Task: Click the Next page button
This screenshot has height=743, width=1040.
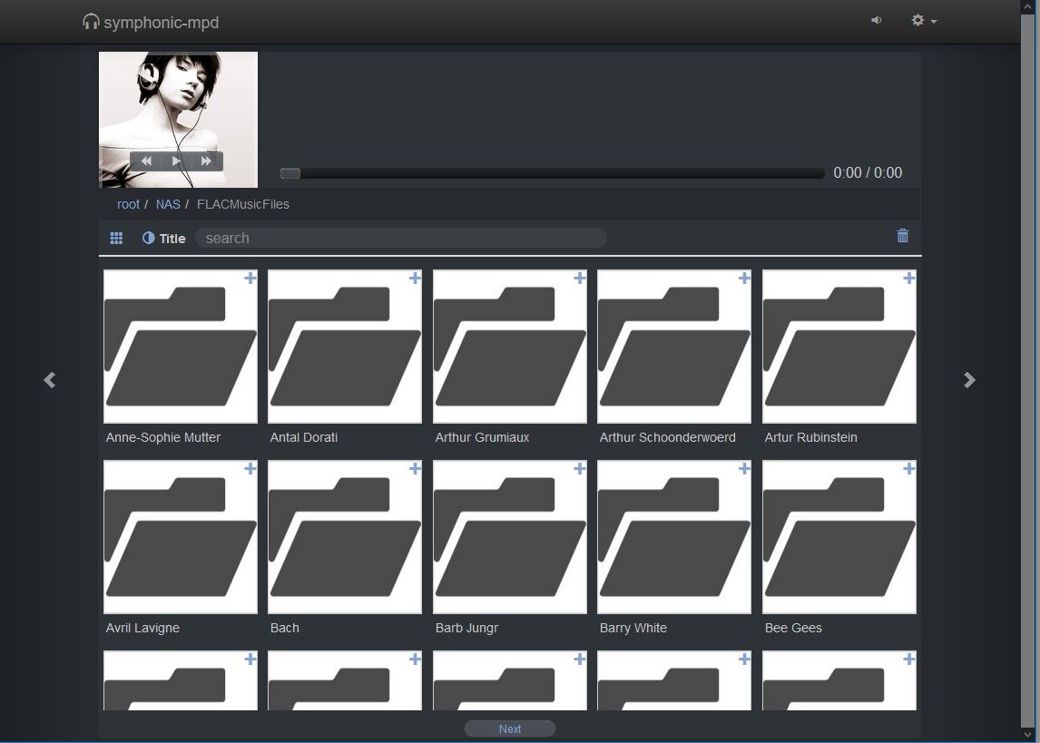Action: pos(510,728)
